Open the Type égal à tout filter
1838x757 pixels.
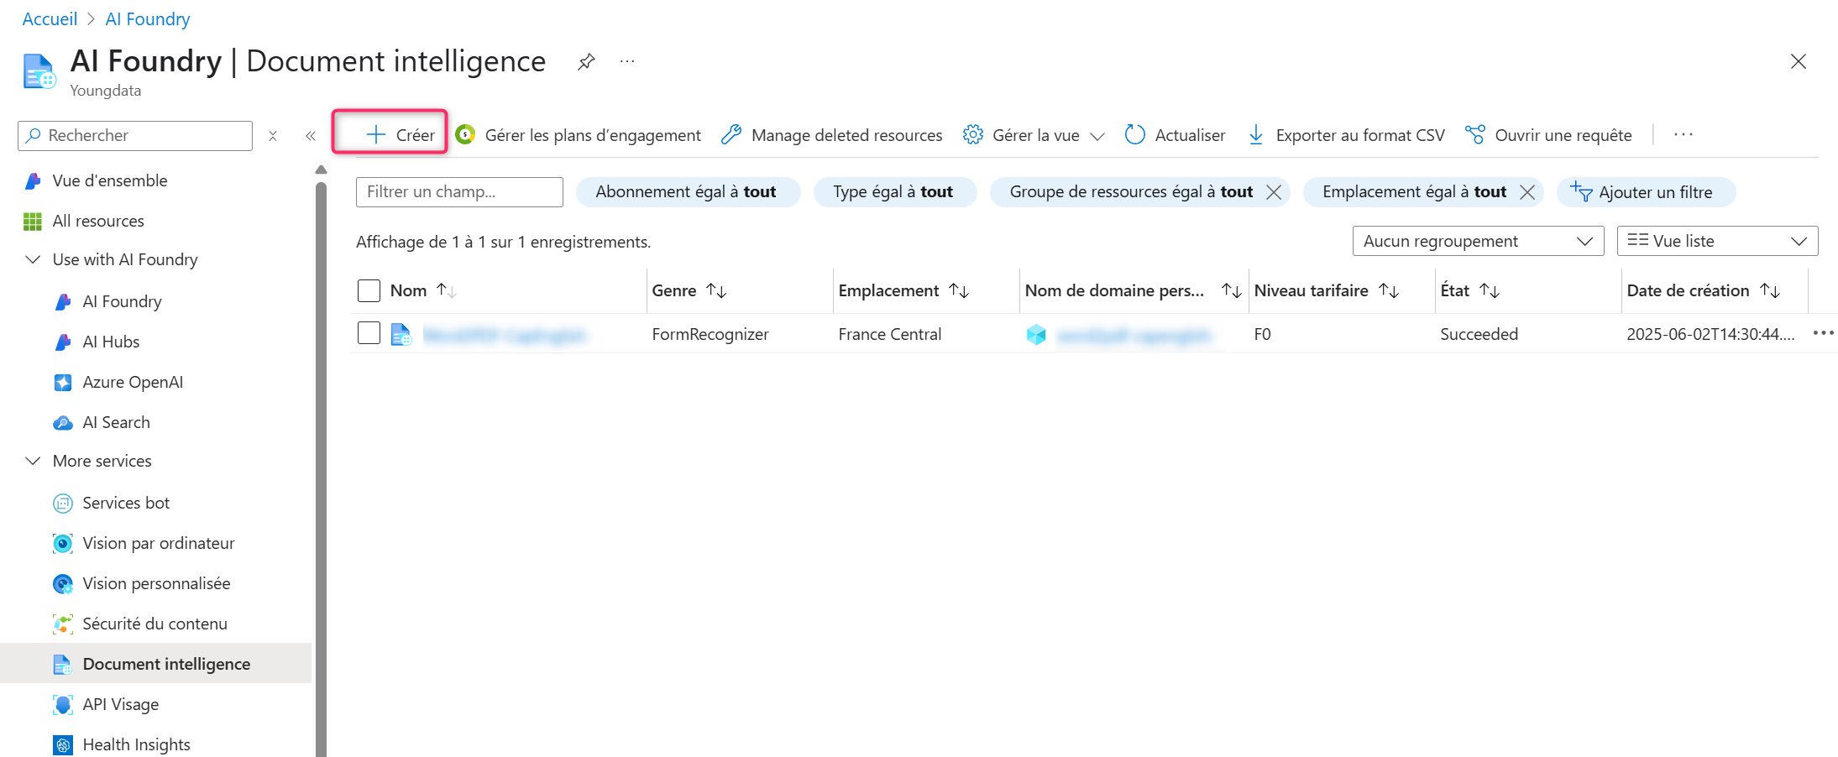point(893,192)
